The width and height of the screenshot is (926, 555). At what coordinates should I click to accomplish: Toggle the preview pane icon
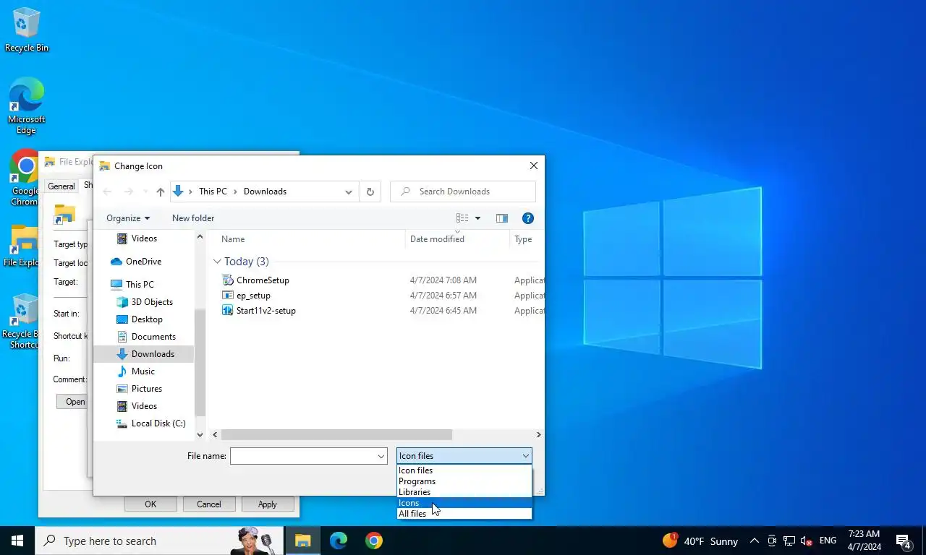tap(502, 218)
